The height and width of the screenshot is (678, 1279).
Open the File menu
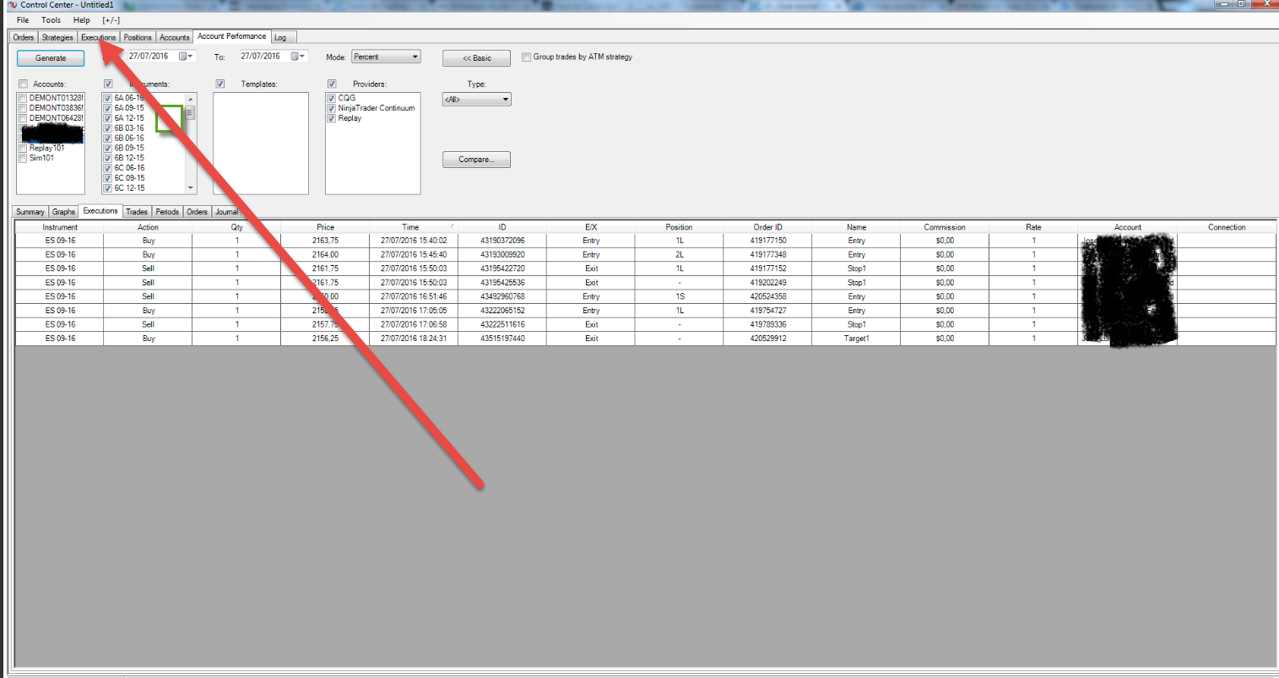coord(23,20)
